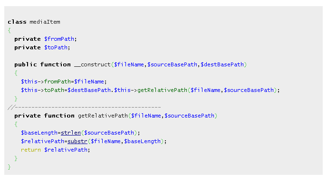
Task: Click $sourceBasePath in the constructor signature
Action: click(172, 64)
